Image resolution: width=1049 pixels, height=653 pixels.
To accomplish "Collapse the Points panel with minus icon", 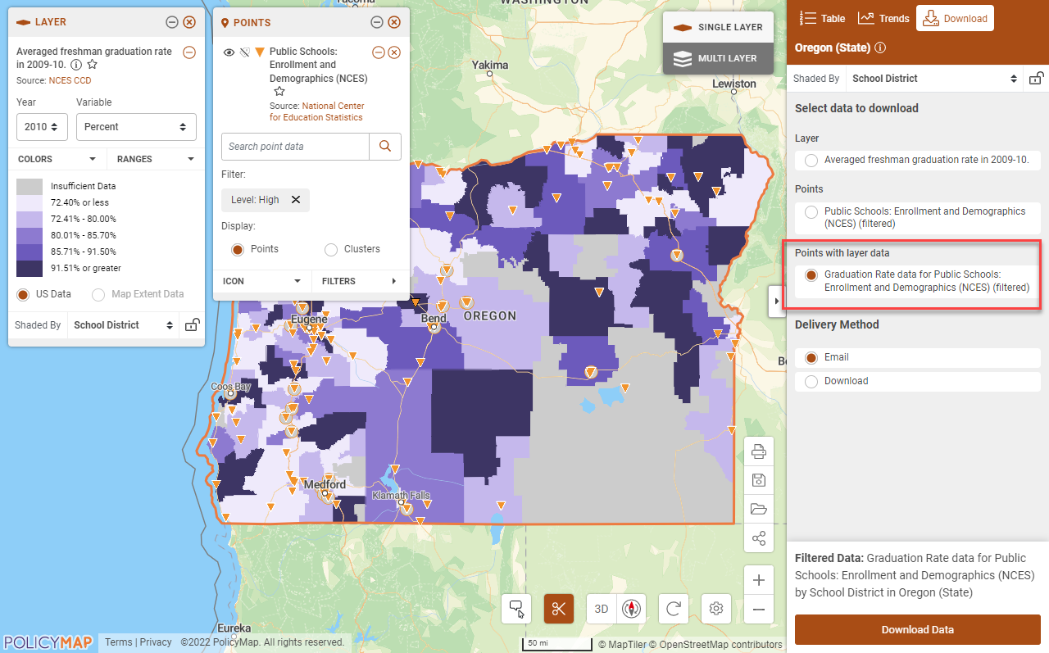I will [x=376, y=22].
